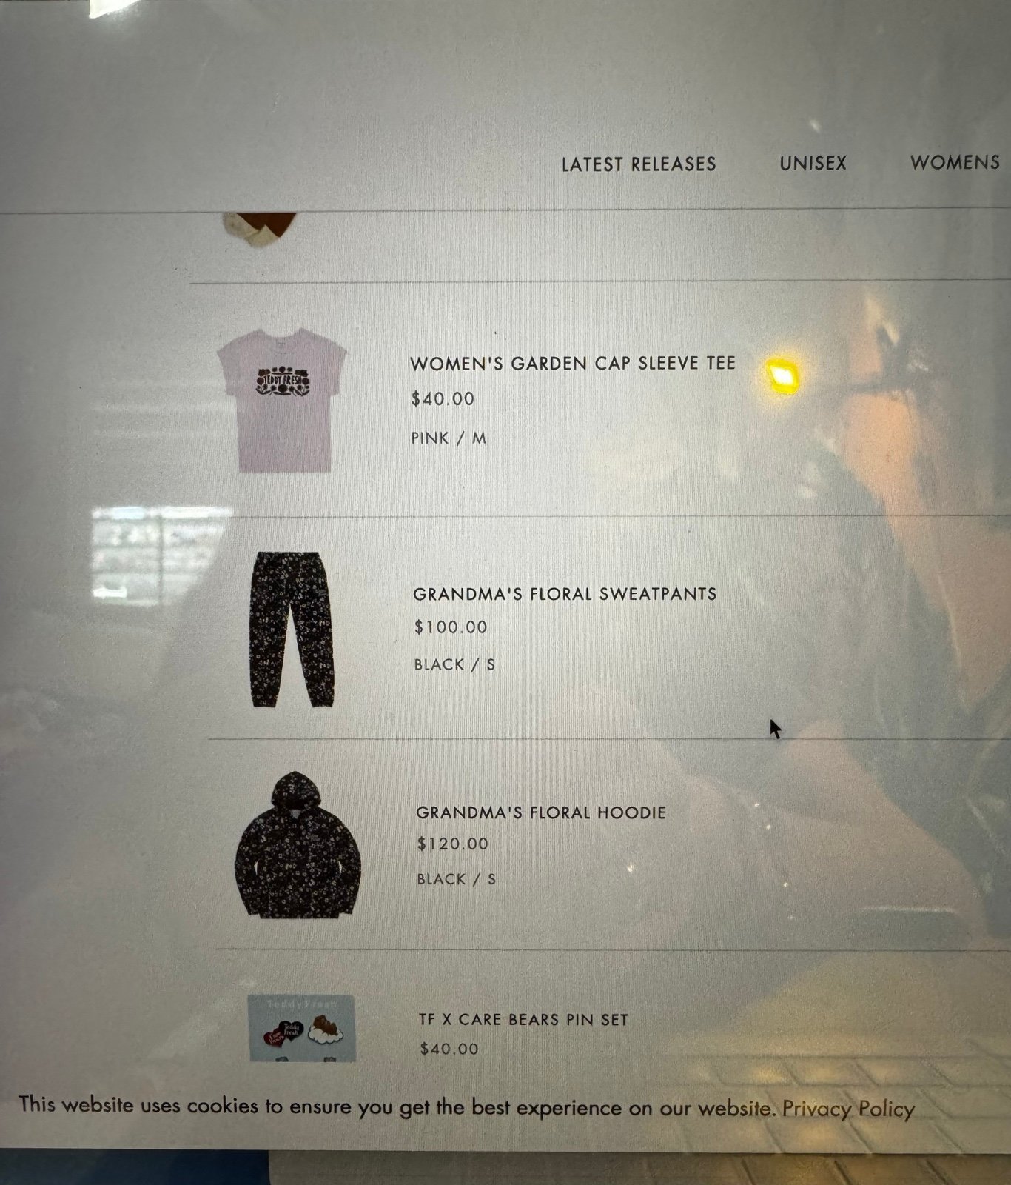The height and width of the screenshot is (1185, 1011).
Task: Open the Privacy Policy link
Action: coord(848,1109)
